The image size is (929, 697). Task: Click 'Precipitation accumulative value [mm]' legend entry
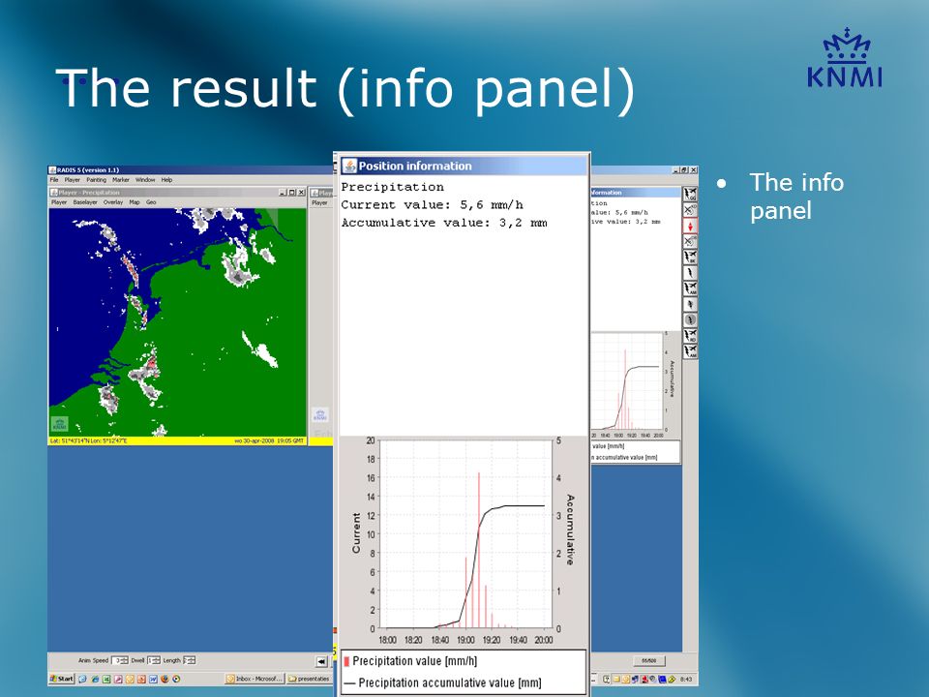(450, 682)
